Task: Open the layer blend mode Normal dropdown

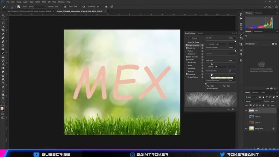Action: [x=254, y=101]
